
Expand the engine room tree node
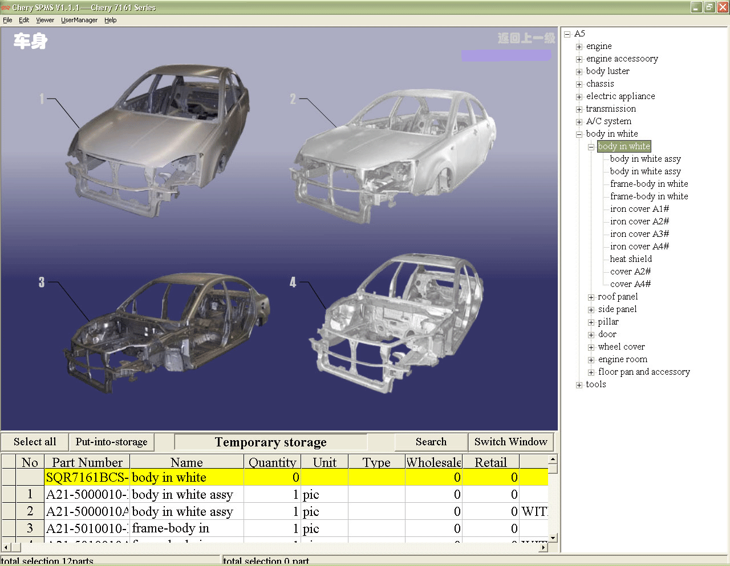pyautogui.click(x=591, y=360)
